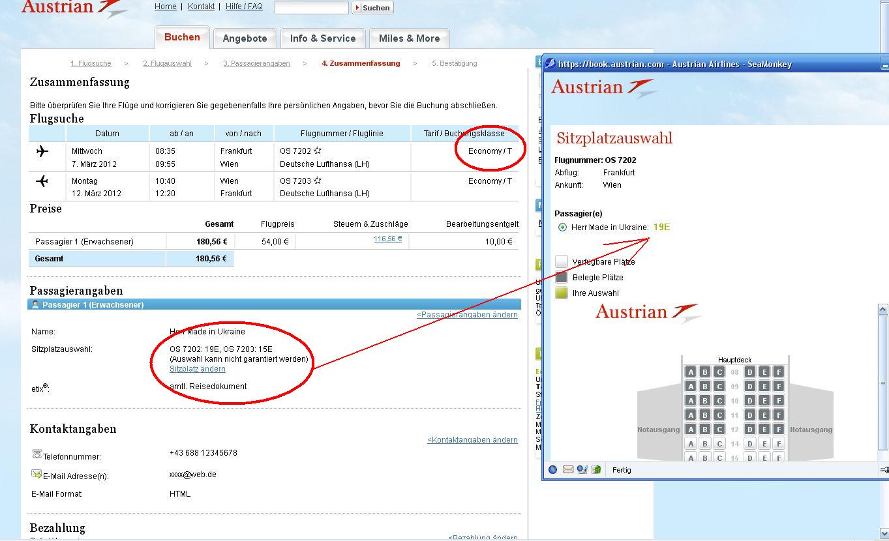
Task: Select available seat 14A in seat map
Action: 690,444
